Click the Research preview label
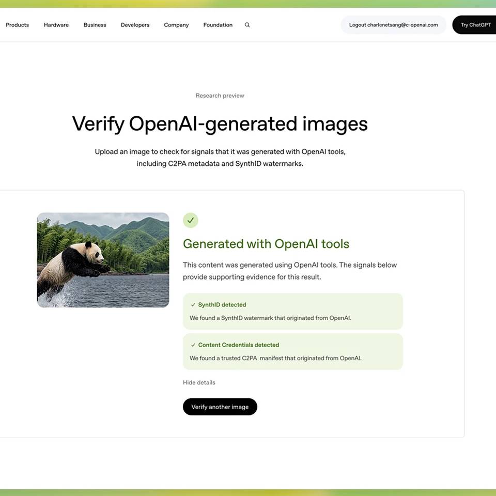This screenshot has width=496, height=496. click(220, 96)
